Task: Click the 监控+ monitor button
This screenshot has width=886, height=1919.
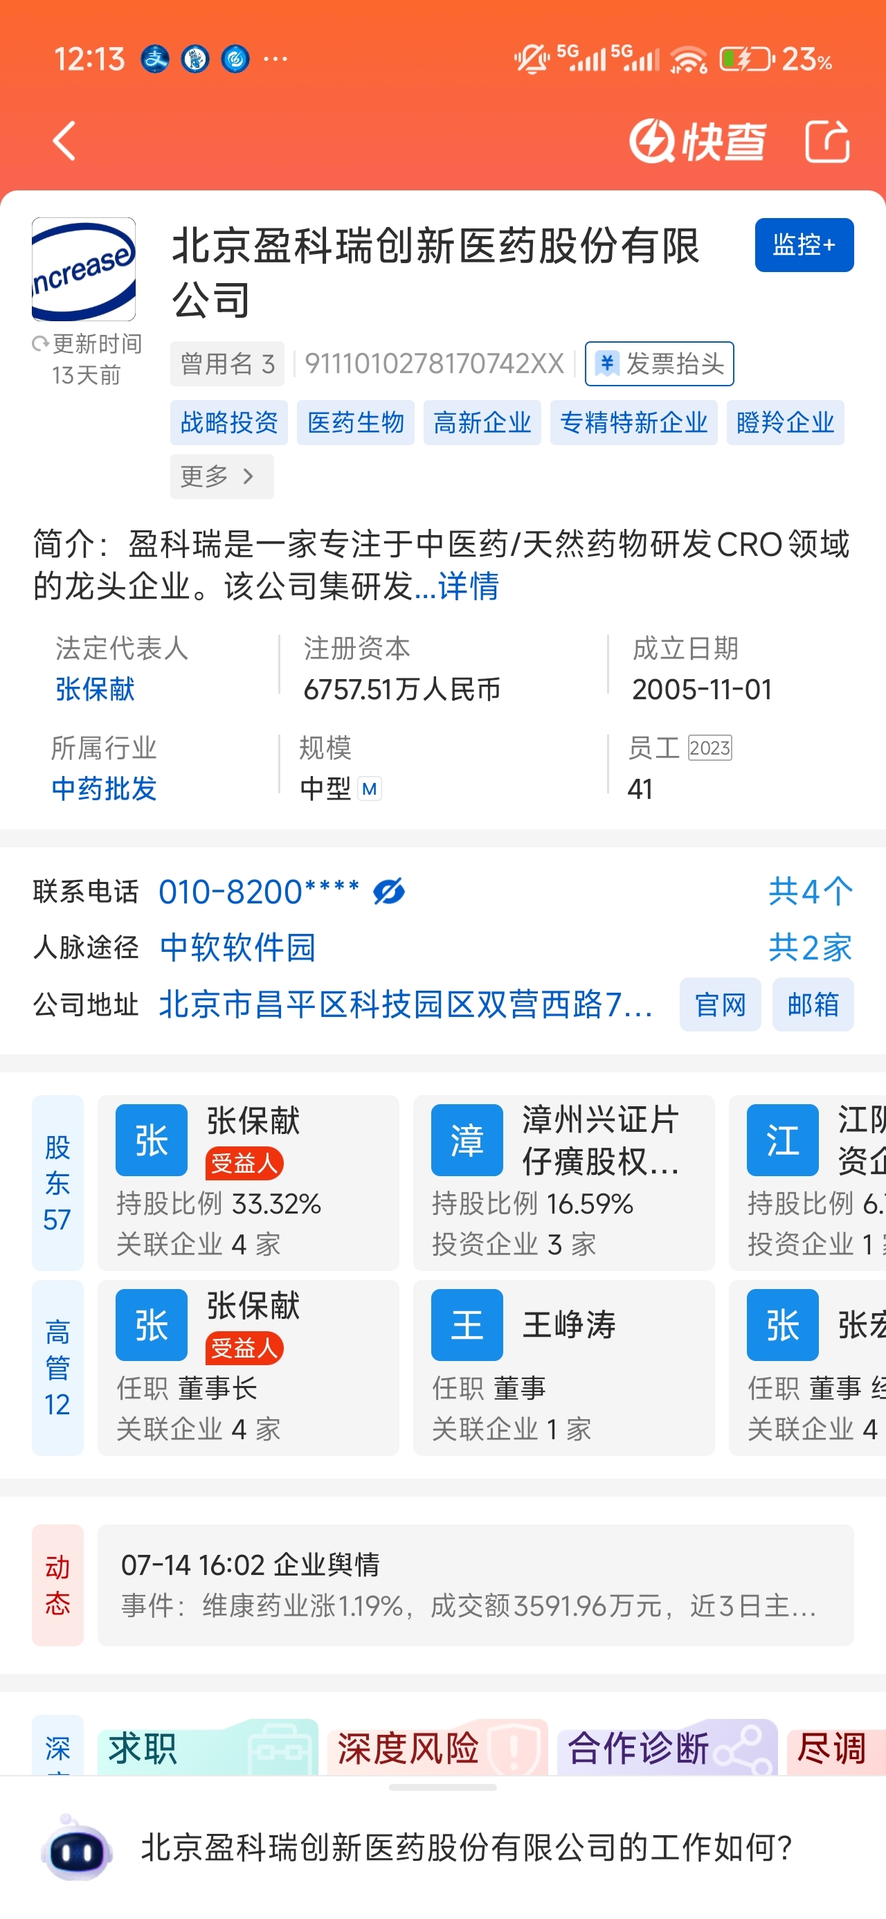Action: coord(804,245)
